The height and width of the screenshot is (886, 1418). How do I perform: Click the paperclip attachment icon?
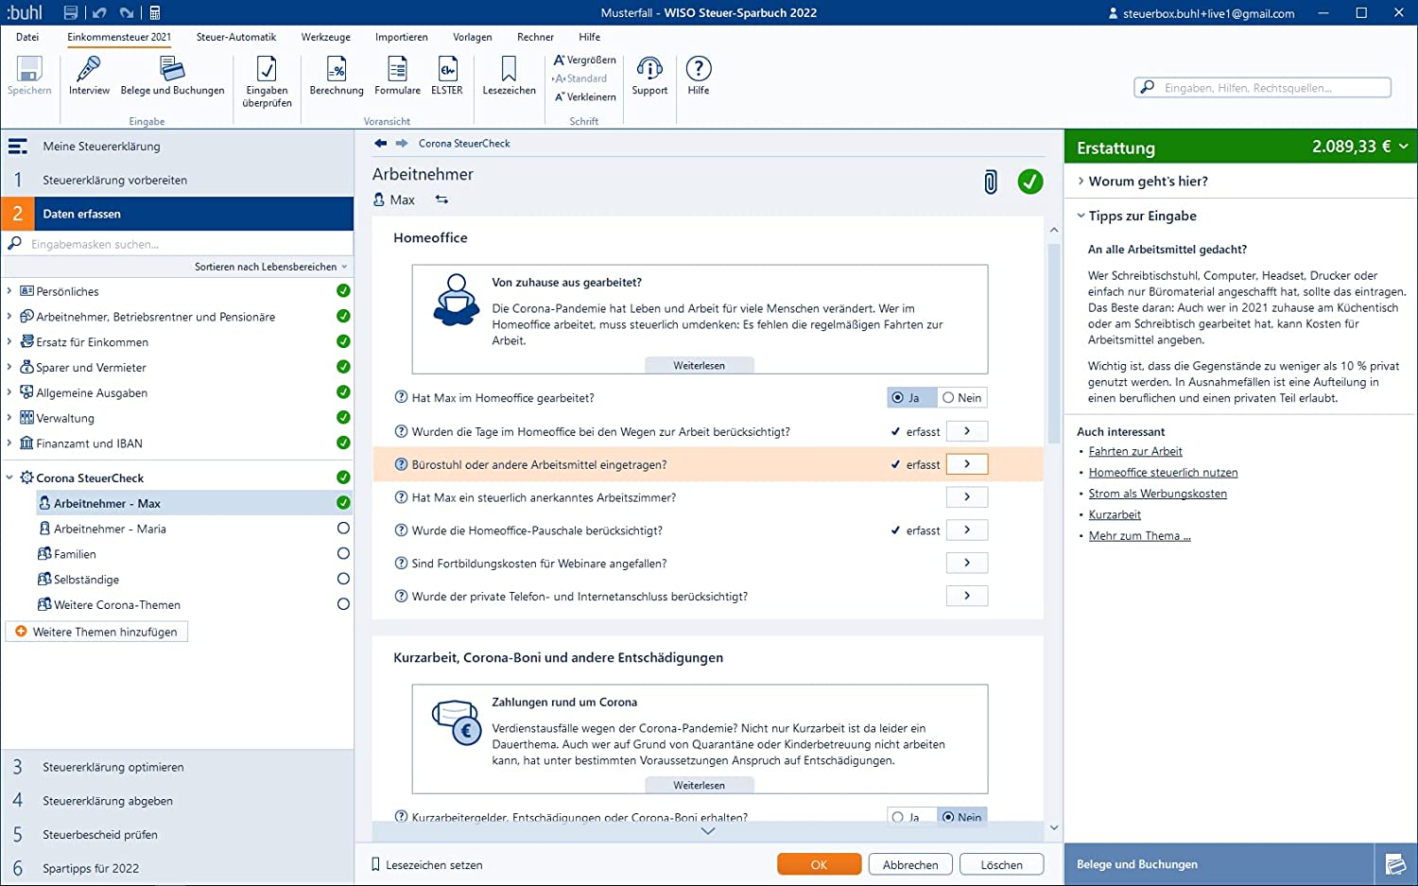(990, 182)
